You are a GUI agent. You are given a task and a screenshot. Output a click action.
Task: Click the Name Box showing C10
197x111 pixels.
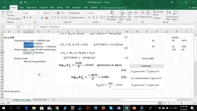pos(8,27)
